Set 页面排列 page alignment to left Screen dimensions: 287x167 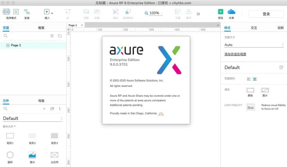pyautogui.click(x=248, y=79)
